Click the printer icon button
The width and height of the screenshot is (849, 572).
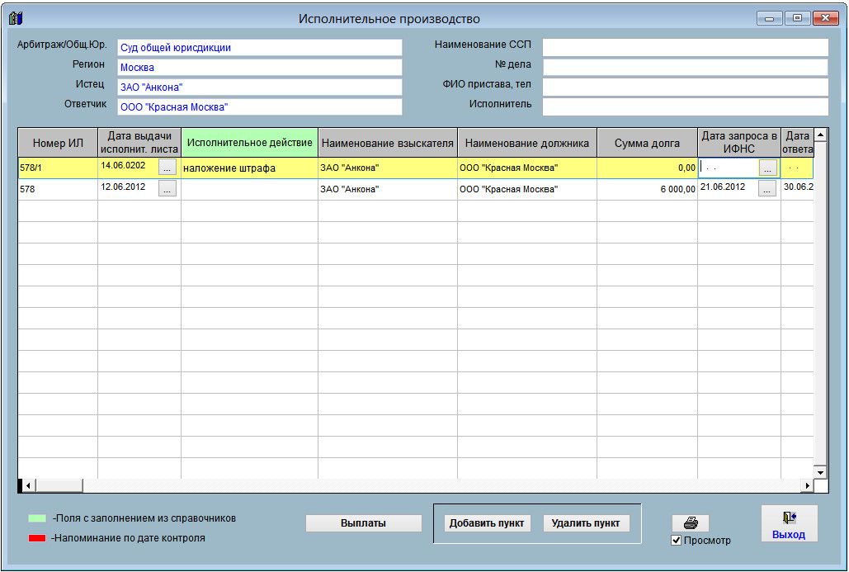[691, 523]
